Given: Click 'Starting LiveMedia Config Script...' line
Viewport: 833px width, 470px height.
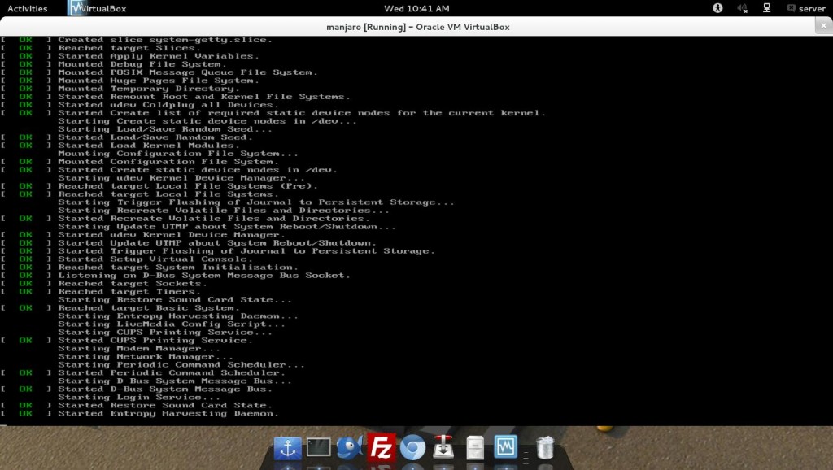Looking at the screenshot, I should pos(172,324).
